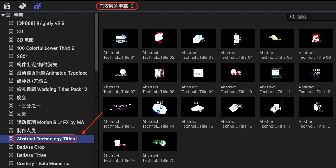Select Abstract Technology Title 12 thumbnail
The width and height of the screenshot is (336, 168).
point(316,73)
